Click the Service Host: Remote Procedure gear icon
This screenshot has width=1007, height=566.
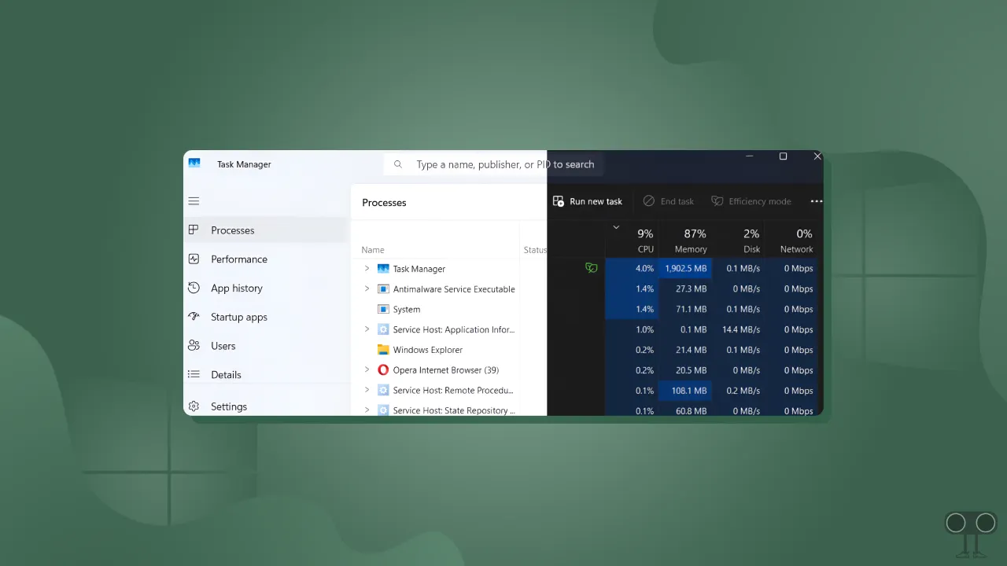click(x=383, y=390)
